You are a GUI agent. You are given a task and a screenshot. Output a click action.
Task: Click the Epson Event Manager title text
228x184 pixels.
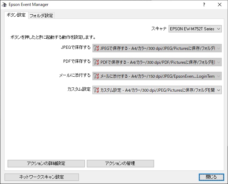(28, 5)
